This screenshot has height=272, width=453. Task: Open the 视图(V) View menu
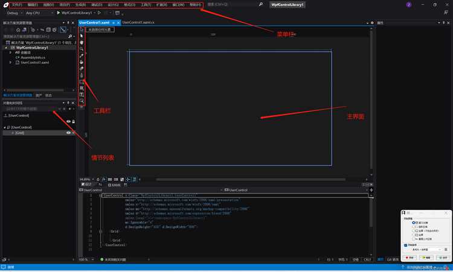(48, 5)
